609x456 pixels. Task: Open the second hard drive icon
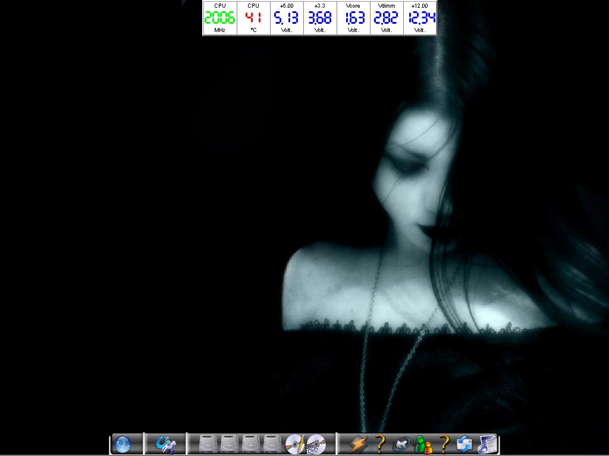click(x=230, y=444)
